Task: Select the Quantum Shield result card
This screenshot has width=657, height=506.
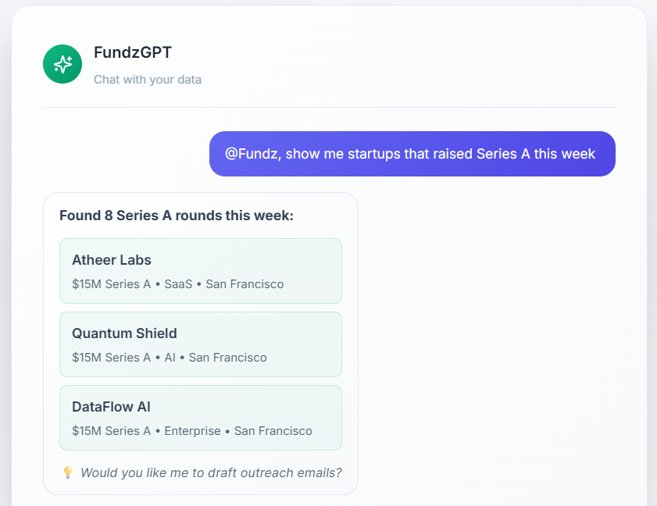Action: (200, 344)
